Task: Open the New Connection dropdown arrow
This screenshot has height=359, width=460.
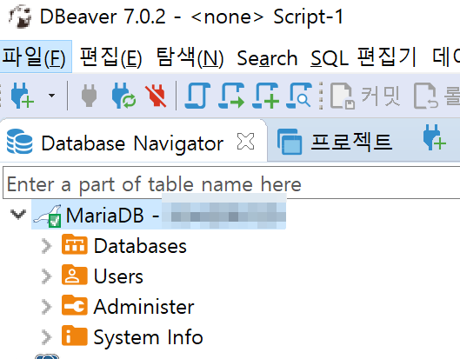Action: point(51,96)
